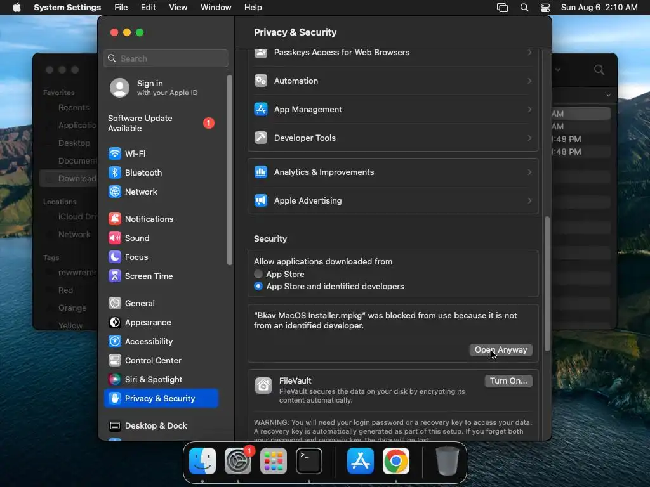Open Notifications bell icon in sidebar

(115, 219)
